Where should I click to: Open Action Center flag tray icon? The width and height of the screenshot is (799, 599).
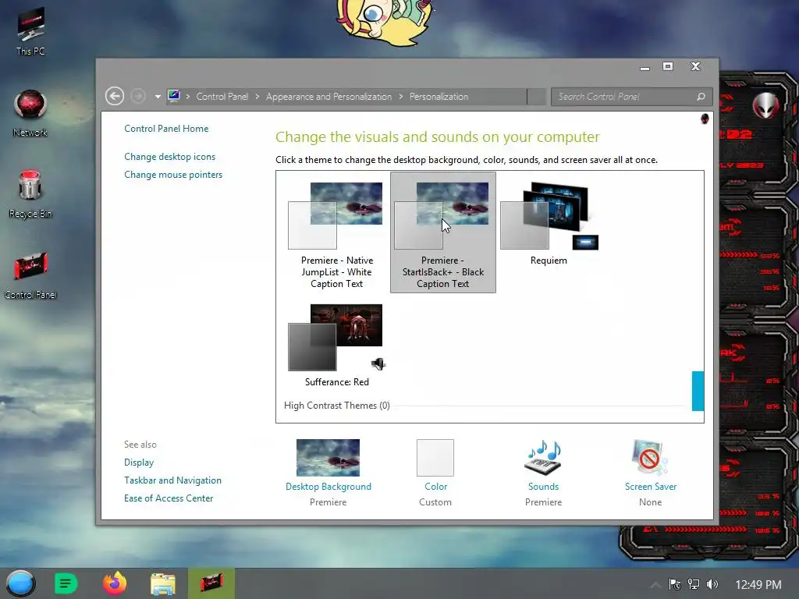pos(675,584)
